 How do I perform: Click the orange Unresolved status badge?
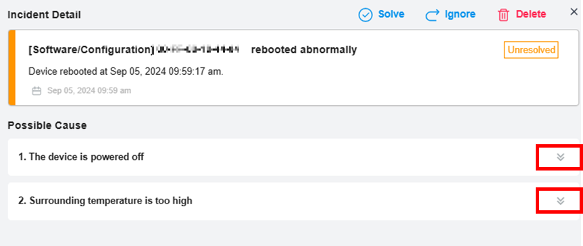point(531,50)
